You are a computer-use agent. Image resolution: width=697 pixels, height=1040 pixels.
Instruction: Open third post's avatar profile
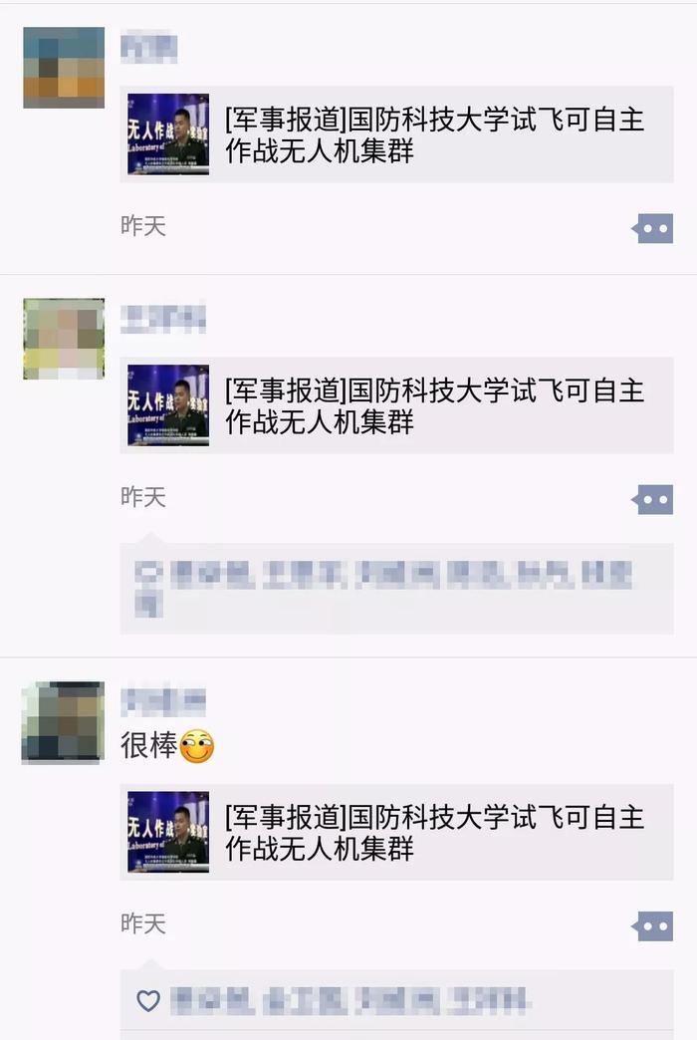tap(64, 722)
